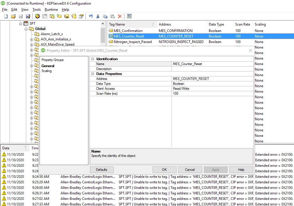294x206 pixels.
Task: Click the New Device toolbar icon
Action: (44, 16)
